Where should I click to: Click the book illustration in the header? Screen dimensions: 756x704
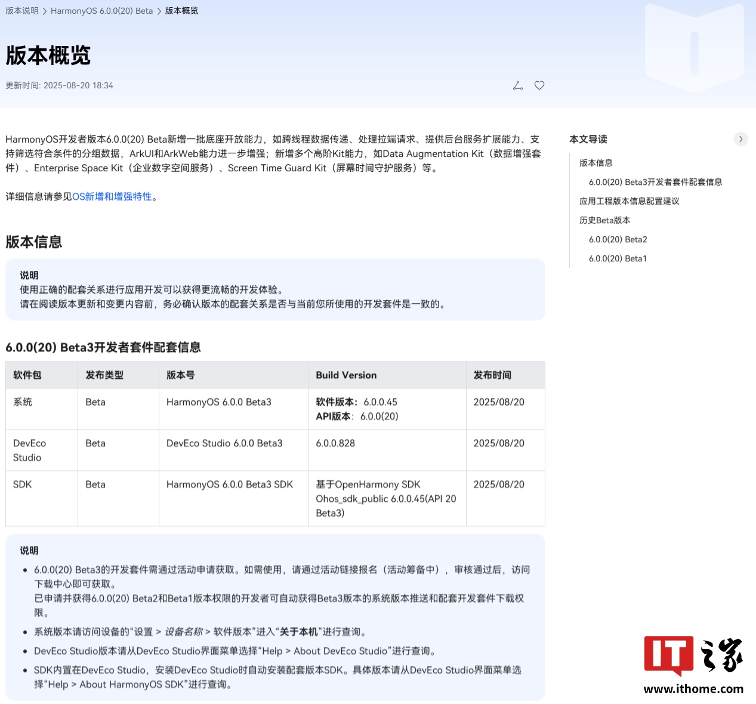click(694, 48)
